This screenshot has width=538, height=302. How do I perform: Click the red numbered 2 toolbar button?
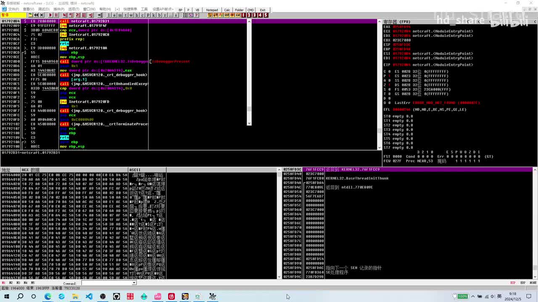coord(249,15)
